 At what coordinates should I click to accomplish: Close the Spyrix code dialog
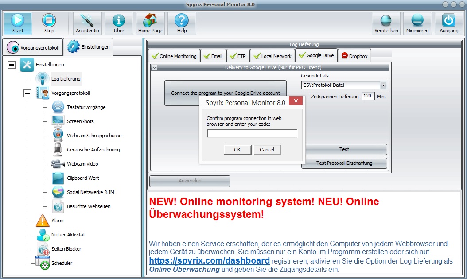coord(296,101)
